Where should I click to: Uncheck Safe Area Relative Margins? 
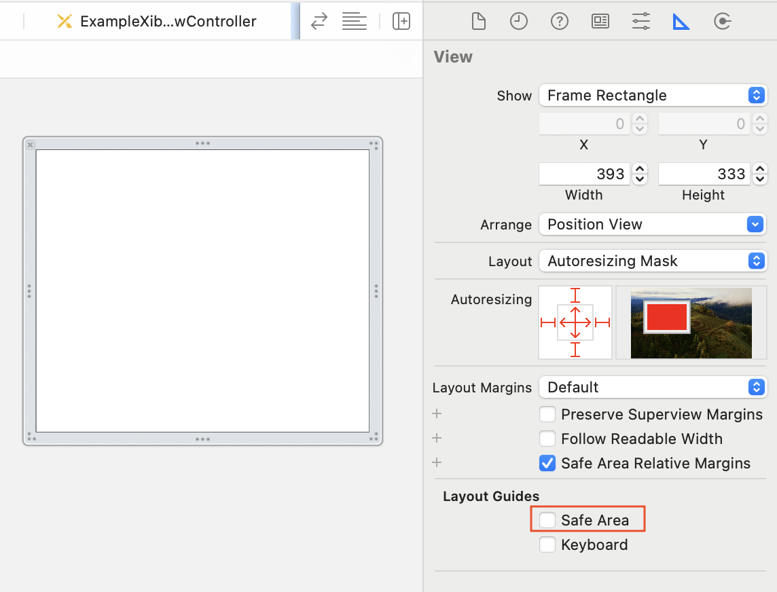[x=547, y=463]
